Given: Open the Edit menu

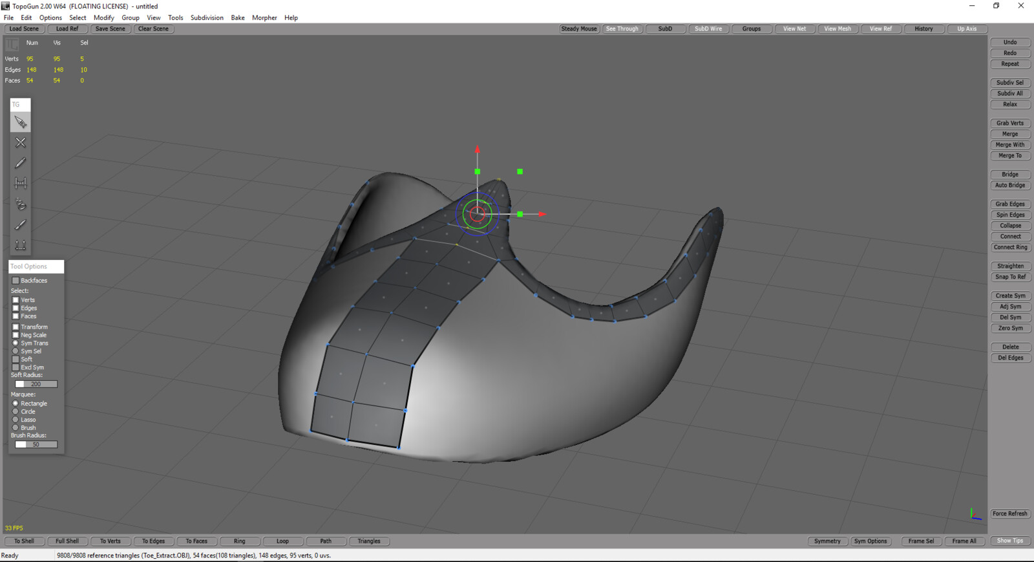Looking at the screenshot, I should point(26,17).
